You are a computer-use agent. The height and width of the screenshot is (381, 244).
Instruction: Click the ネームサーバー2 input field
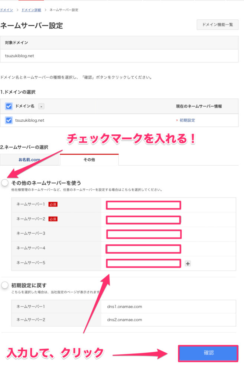tap(144, 220)
